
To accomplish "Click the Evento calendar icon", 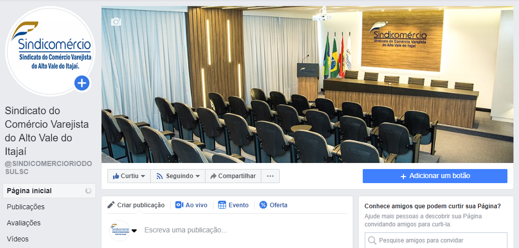I will point(222,205).
